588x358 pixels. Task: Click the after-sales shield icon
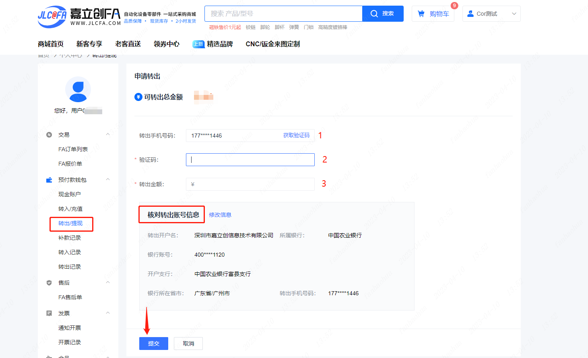pos(49,283)
